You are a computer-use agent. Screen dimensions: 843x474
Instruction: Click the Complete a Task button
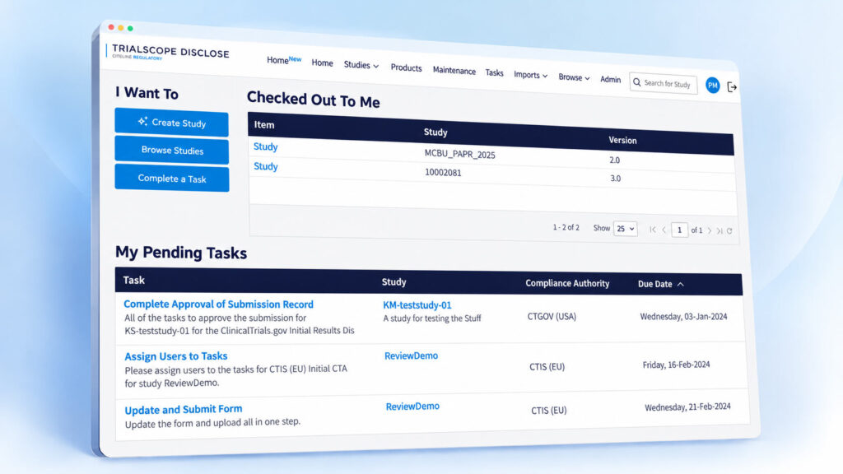pyautogui.click(x=171, y=179)
